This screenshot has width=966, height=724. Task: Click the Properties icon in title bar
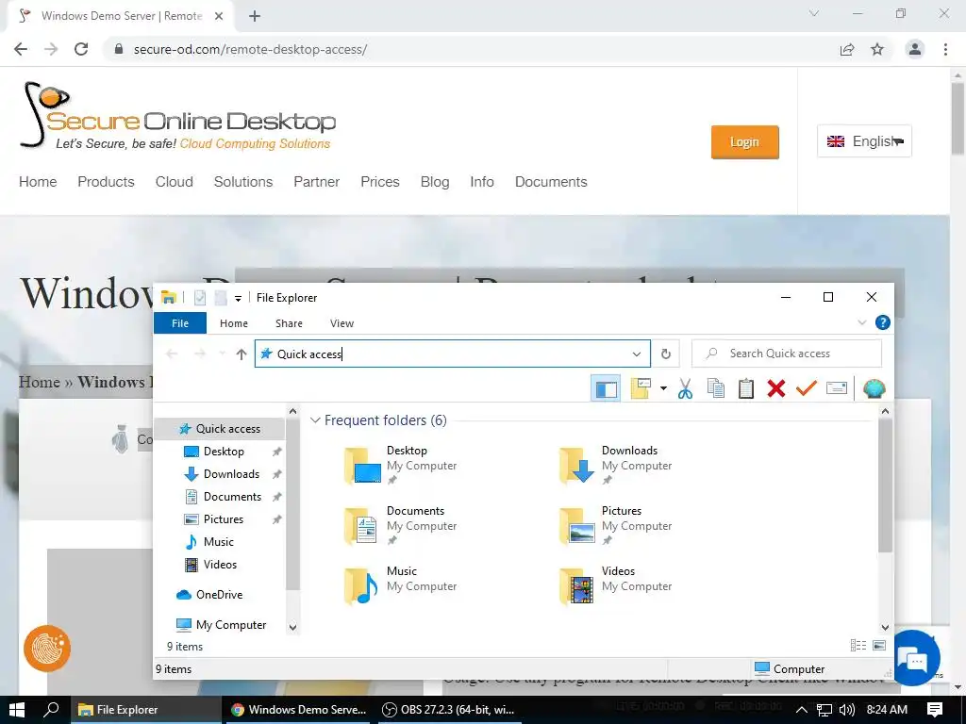click(200, 298)
